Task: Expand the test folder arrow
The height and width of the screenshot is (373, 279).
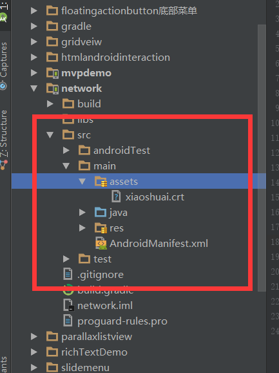Action: 66,259
